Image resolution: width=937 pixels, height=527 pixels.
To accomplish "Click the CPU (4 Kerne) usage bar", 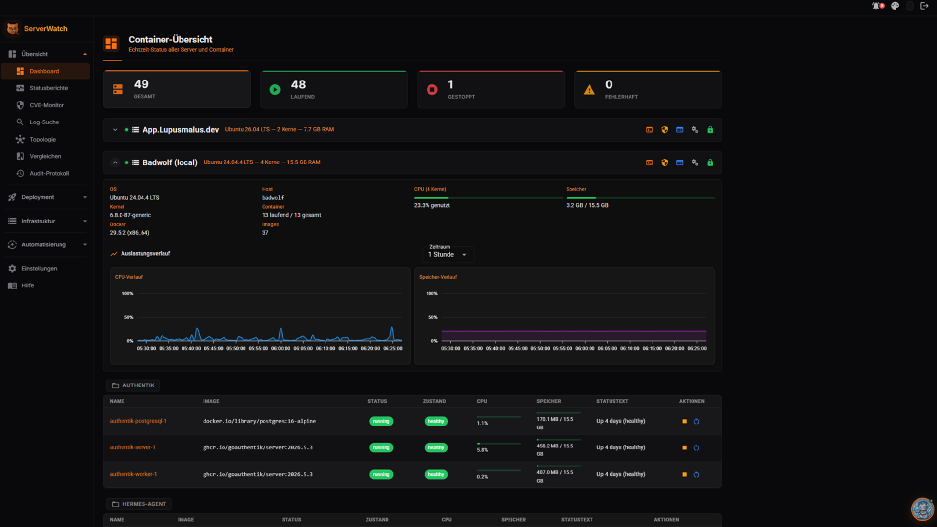I will point(489,198).
